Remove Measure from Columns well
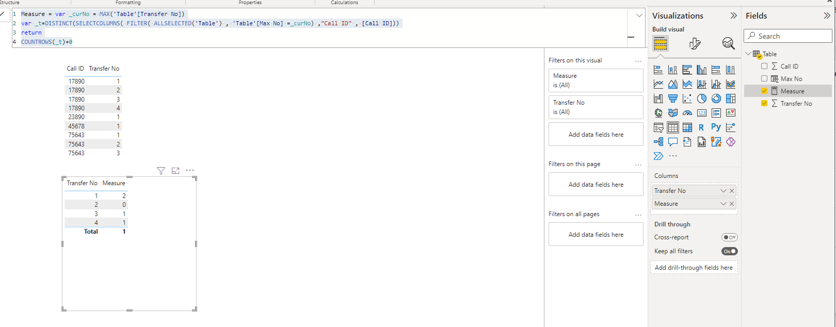Screen dimensions: 836x327 tap(732, 204)
